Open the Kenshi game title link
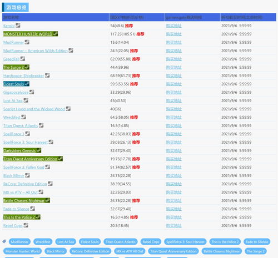 9,26
